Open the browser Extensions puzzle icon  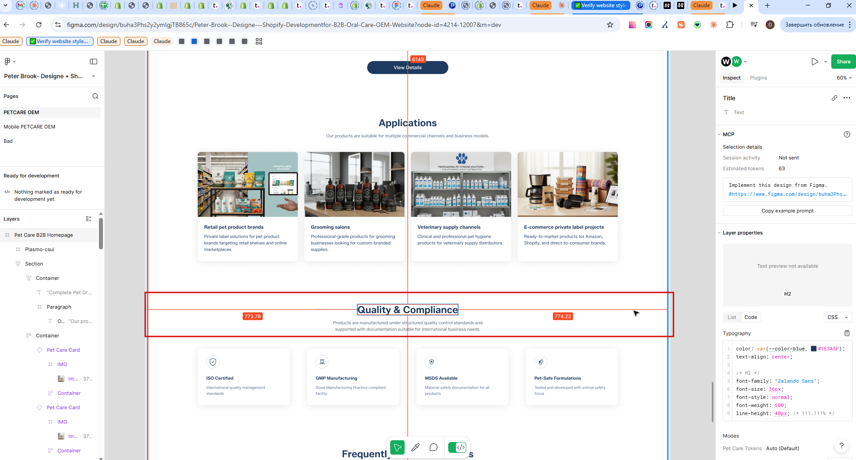(x=730, y=25)
